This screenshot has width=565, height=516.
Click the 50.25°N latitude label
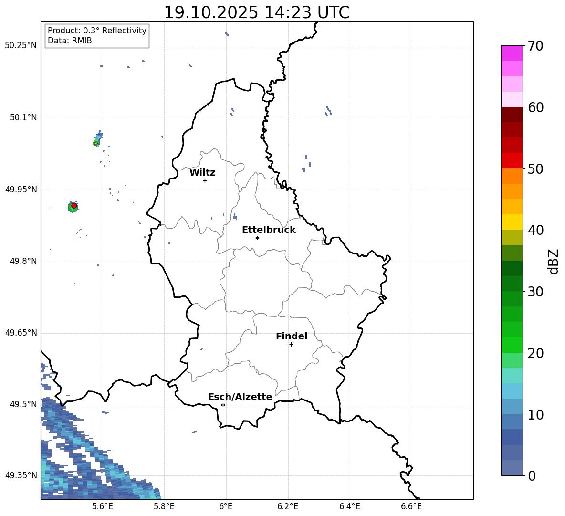coord(21,45)
